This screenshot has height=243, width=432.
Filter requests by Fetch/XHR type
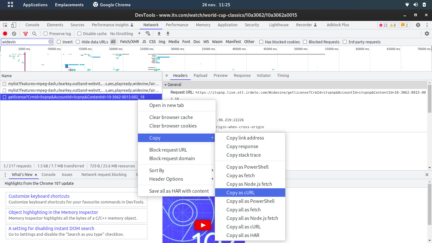[x=129, y=42]
